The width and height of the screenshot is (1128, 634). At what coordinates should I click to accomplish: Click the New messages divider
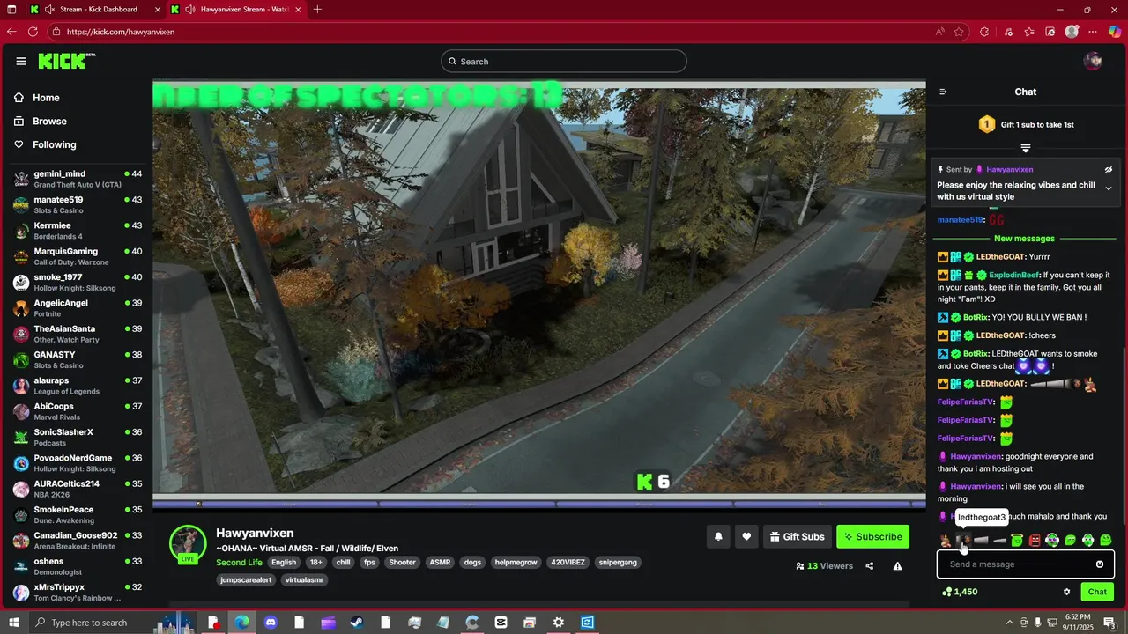coord(1024,239)
